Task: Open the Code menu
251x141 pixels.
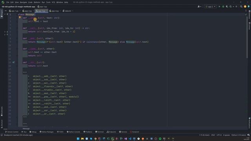Action: [x=30, y=2]
